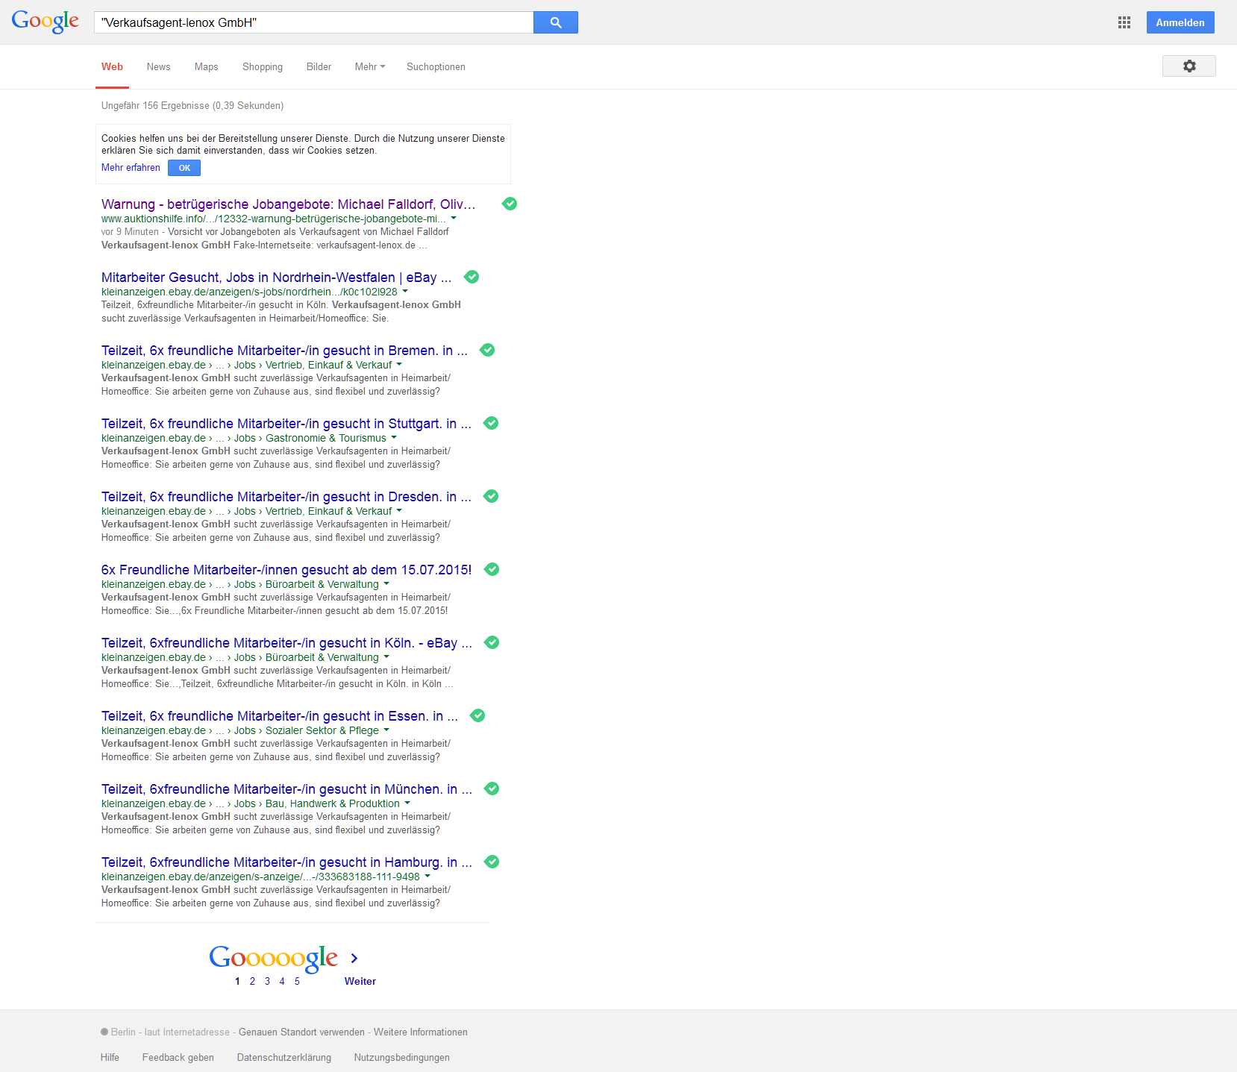Expand dropdown arrow after Gastronomie & Tourismus
This screenshot has height=1072, width=1237.
tap(394, 438)
